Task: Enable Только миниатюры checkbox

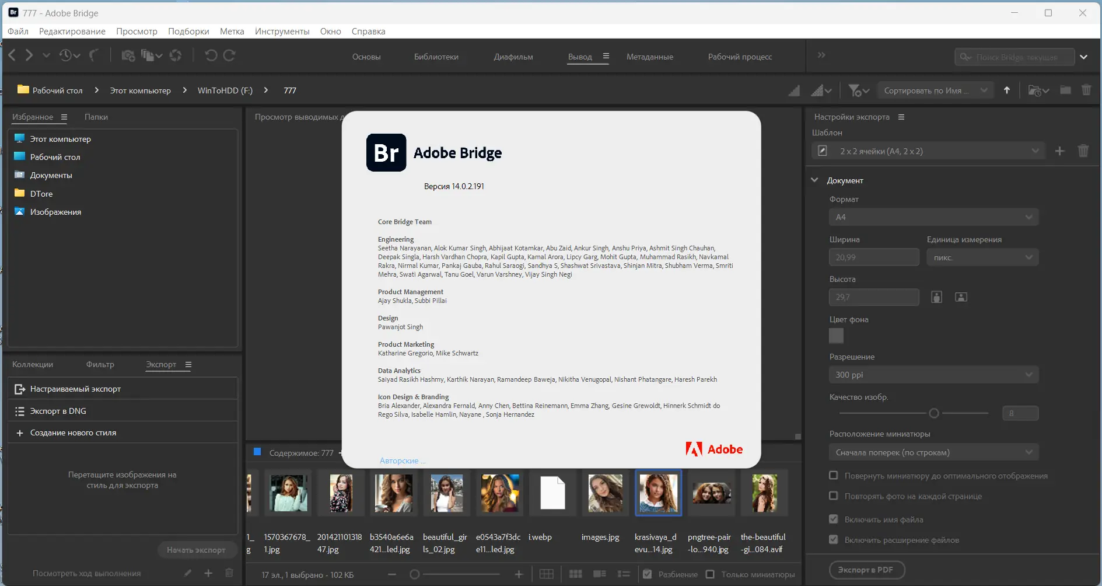Action: pos(710,574)
